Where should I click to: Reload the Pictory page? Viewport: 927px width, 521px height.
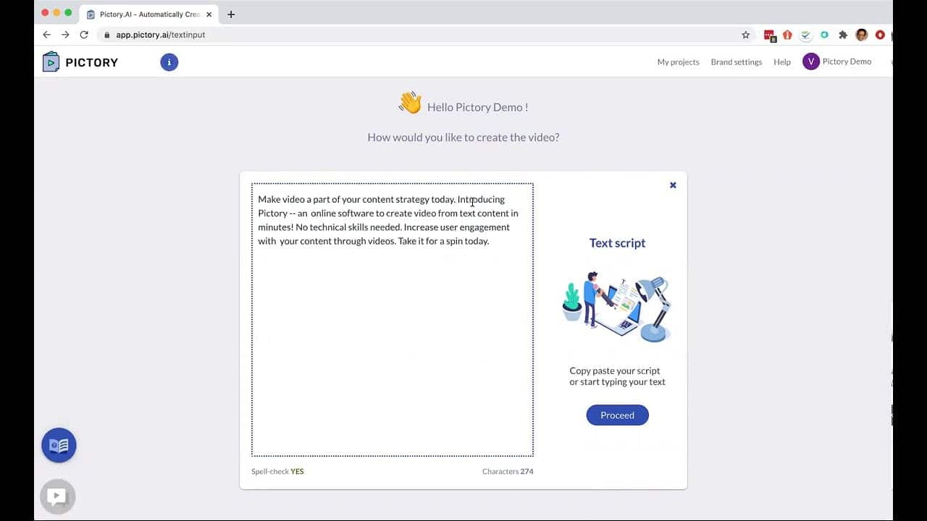[x=84, y=35]
